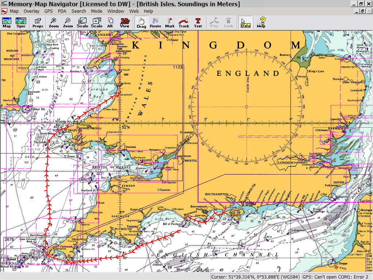This screenshot has width=373, height=280.
Task: Click the DOVER label on the chart
Action: point(339,182)
